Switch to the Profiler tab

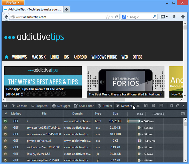coord(105,106)
